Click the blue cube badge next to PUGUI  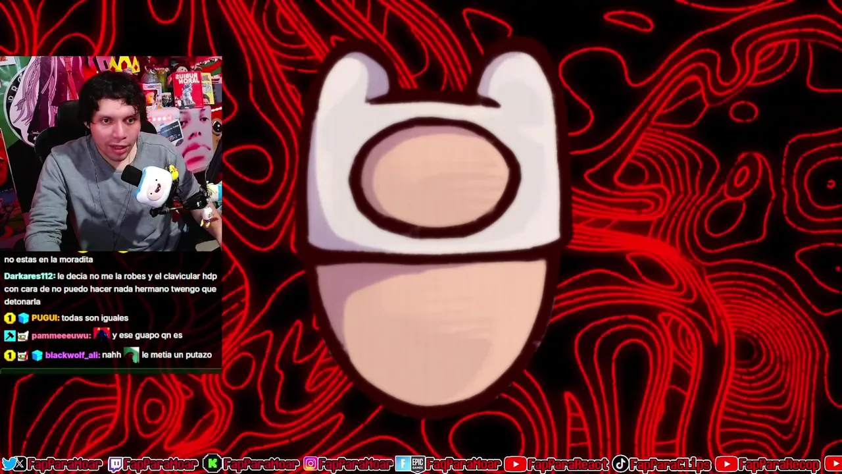[24, 318]
